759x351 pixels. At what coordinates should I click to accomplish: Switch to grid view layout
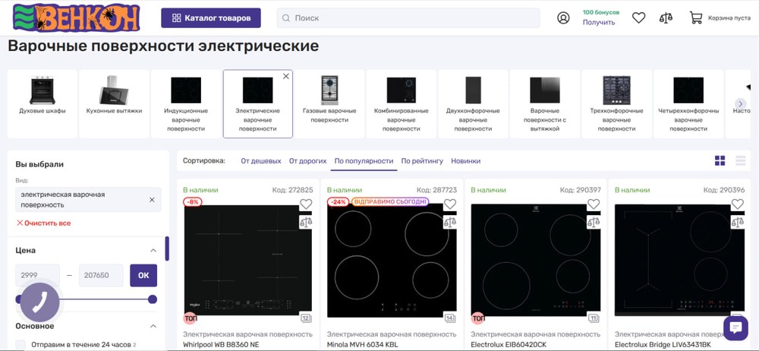click(x=720, y=161)
